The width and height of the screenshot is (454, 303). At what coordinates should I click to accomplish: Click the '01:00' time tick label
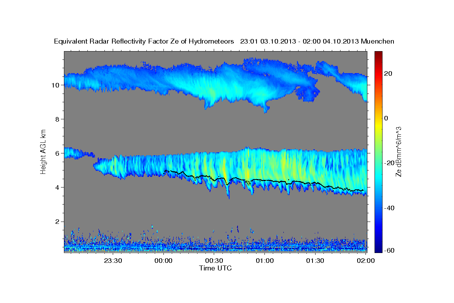pyautogui.click(x=265, y=261)
